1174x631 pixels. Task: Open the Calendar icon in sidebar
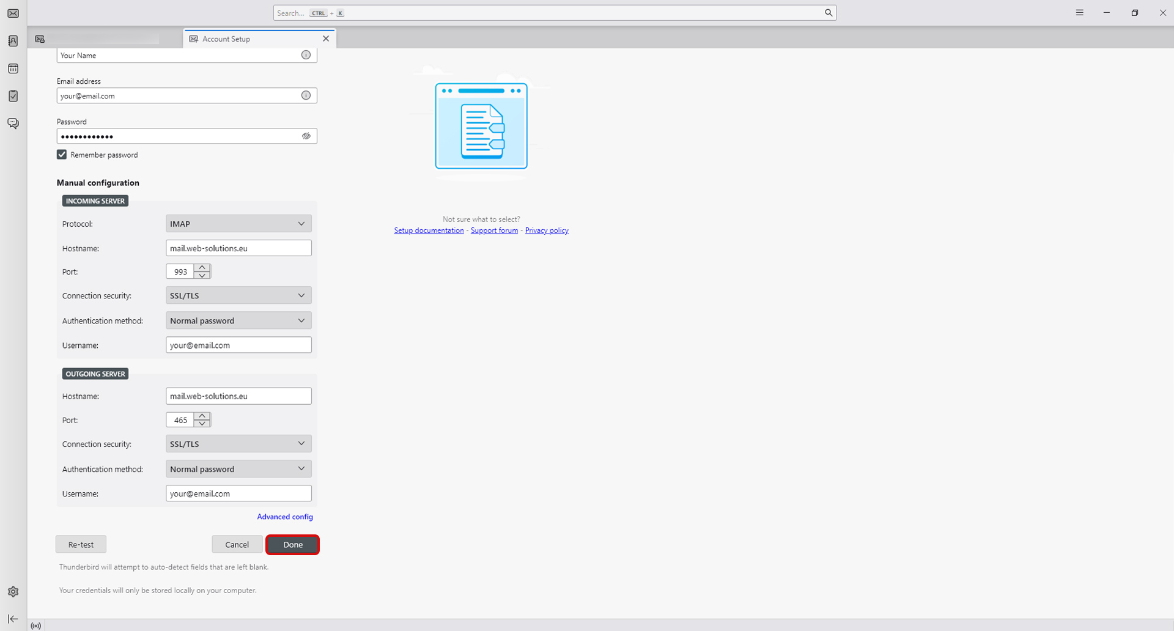(13, 68)
